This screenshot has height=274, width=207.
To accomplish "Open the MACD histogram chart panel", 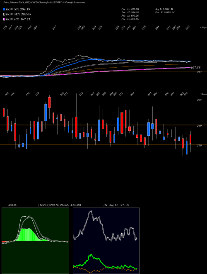I will tap(35, 241).
